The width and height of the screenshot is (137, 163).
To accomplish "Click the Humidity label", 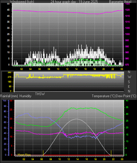I will pos(25,96).
